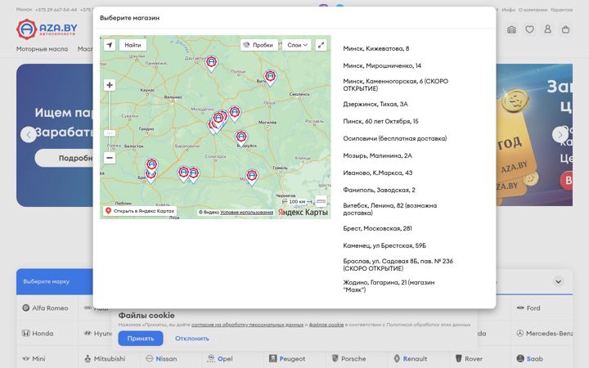The width and height of the screenshot is (589, 368).
Task: Select Mini brand
Action: coord(34,359)
